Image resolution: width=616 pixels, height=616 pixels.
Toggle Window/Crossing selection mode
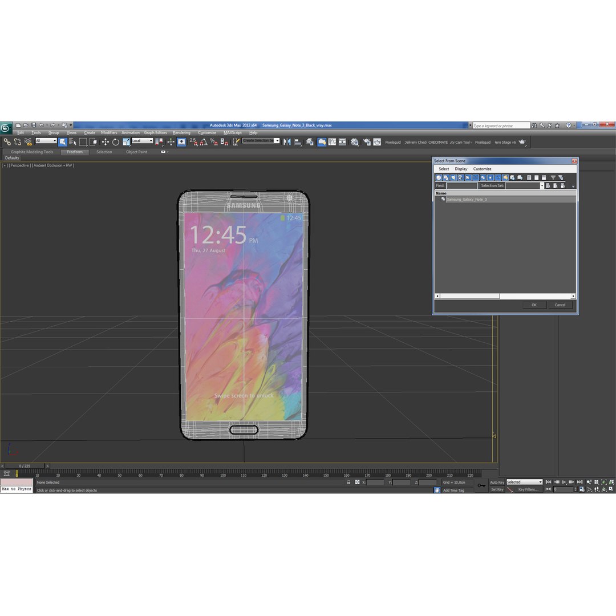[93, 142]
